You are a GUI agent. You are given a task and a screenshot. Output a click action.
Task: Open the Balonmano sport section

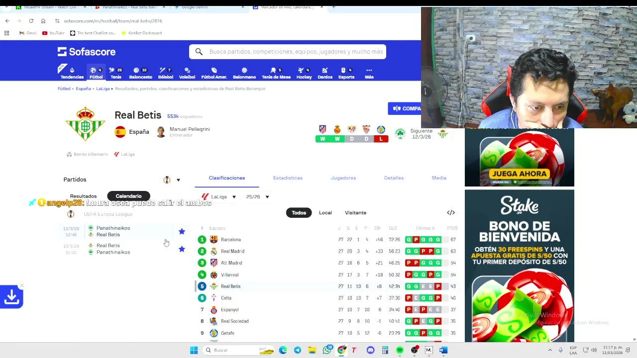point(244,73)
